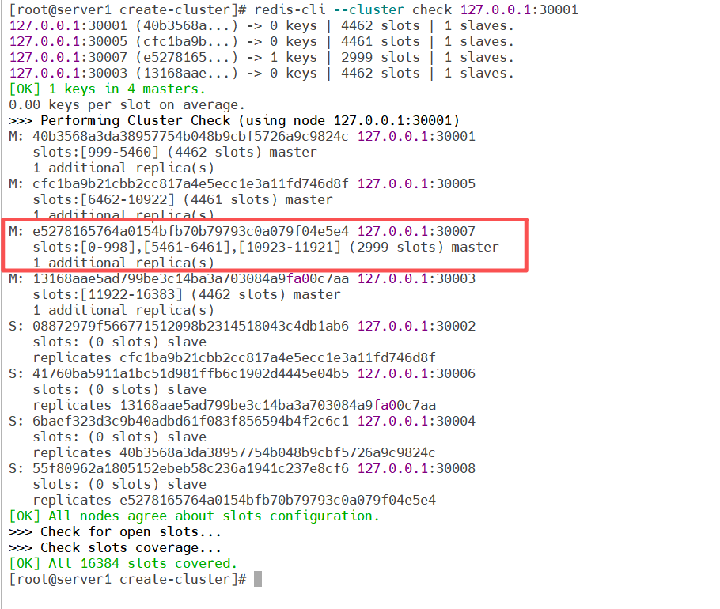Click slave node ID 6baef323d3c9b40adbd61f083f856594b4f2c6c1
The width and height of the screenshot is (720, 609).
coord(190,422)
